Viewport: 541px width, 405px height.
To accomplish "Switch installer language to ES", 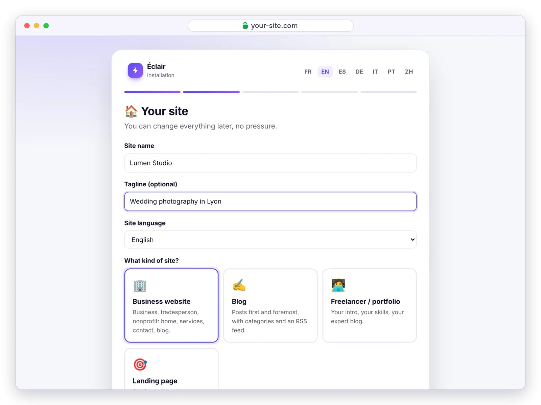I will (342, 72).
